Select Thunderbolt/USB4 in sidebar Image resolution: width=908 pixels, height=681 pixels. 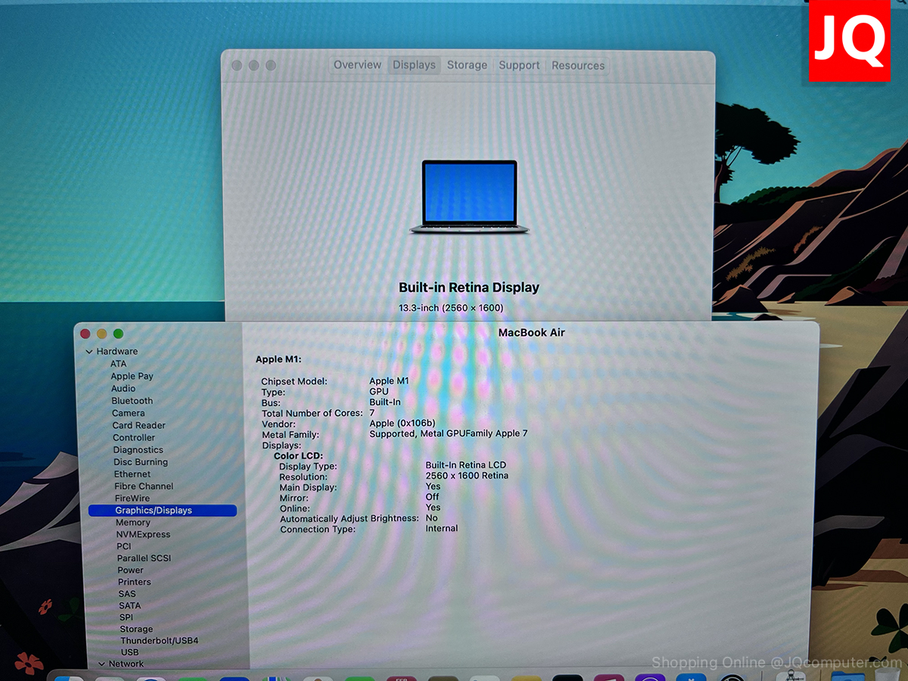click(159, 641)
